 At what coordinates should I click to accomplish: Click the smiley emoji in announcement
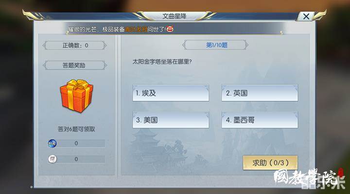point(170,29)
